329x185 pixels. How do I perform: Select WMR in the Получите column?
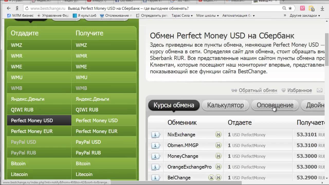pyautogui.click(x=104, y=56)
